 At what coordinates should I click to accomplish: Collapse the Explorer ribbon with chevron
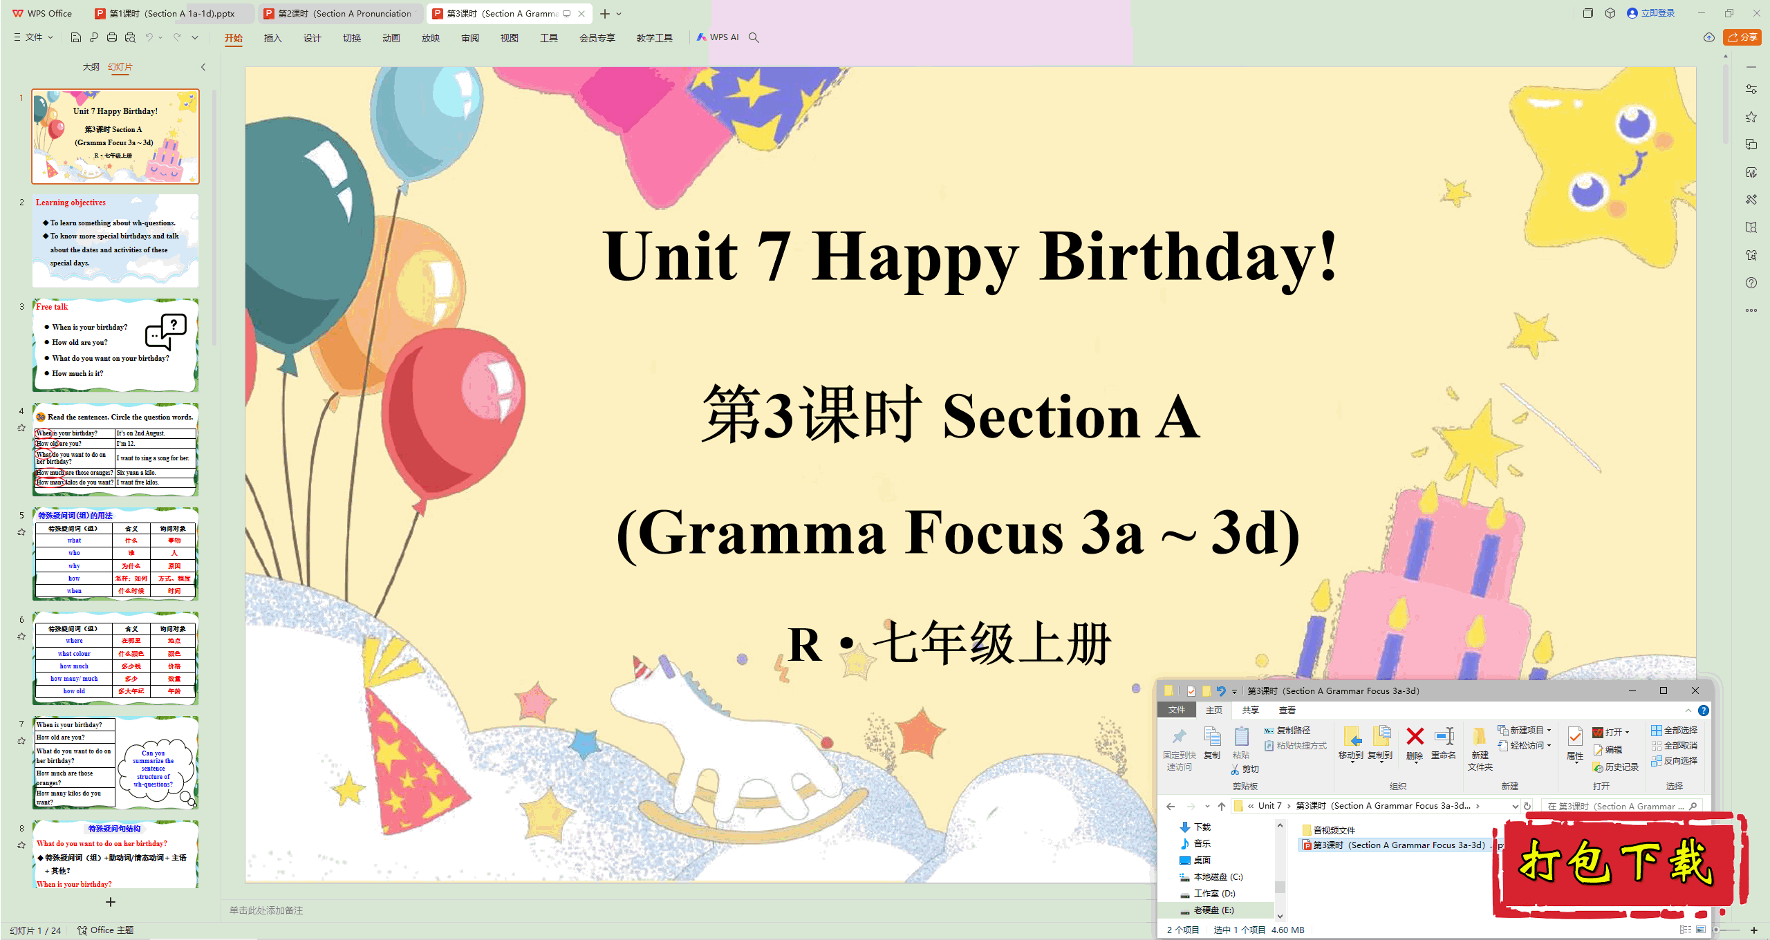click(1688, 711)
